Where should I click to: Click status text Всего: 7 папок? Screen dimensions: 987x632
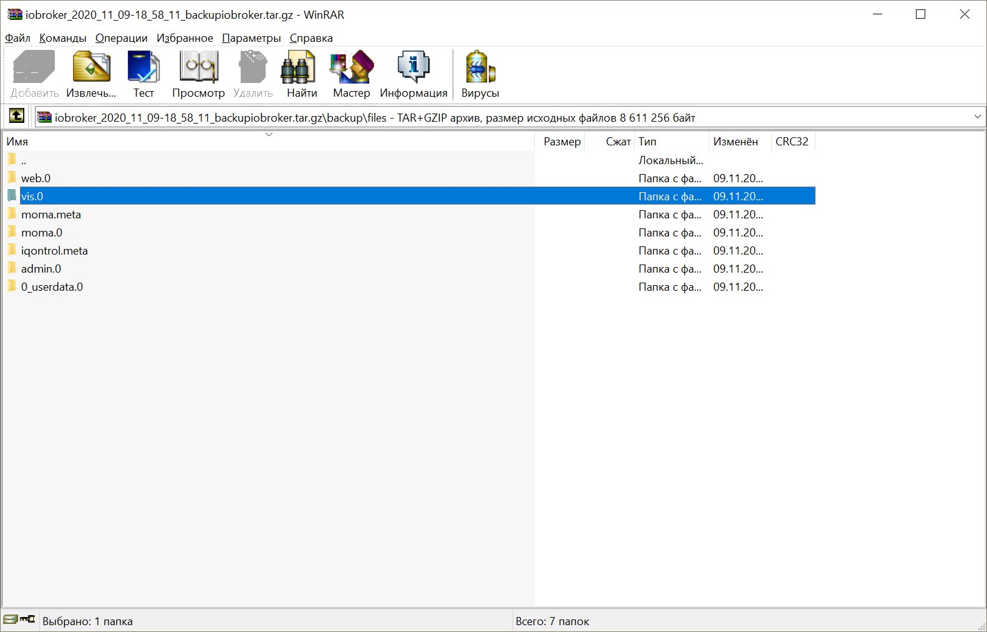(x=552, y=621)
